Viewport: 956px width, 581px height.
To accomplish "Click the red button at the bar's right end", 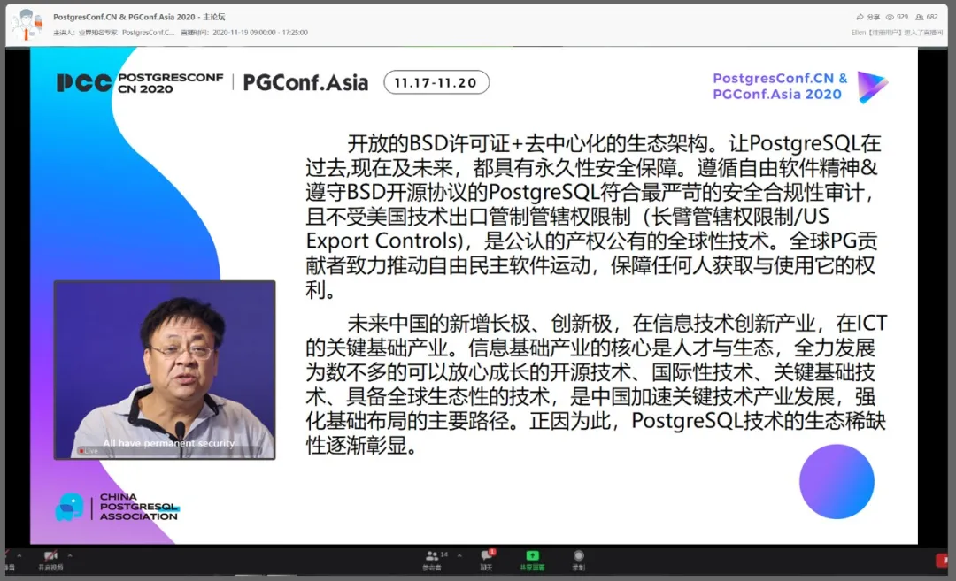I will click(942, 560).
